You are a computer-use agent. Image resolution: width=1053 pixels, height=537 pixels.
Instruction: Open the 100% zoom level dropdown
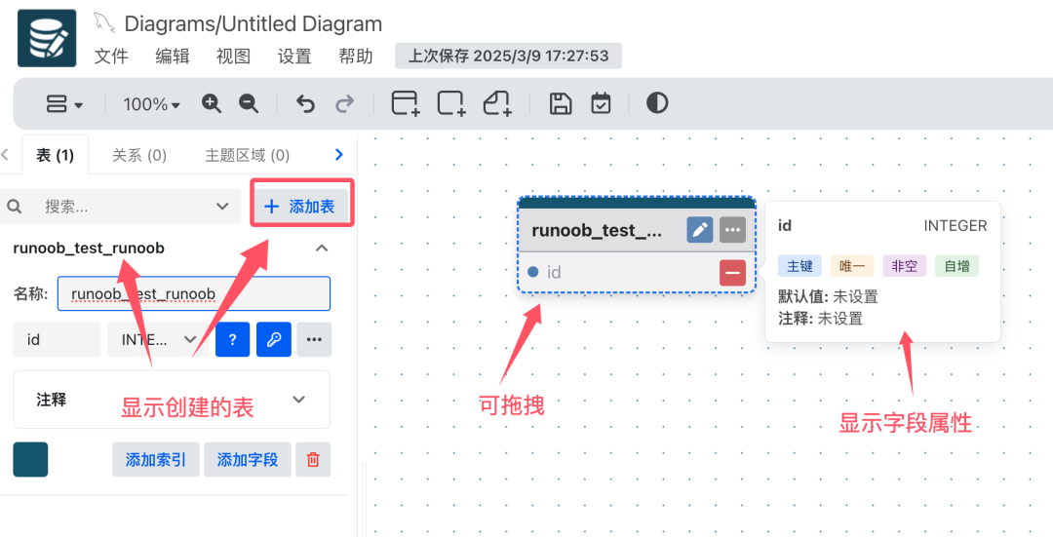click(151, 104)
